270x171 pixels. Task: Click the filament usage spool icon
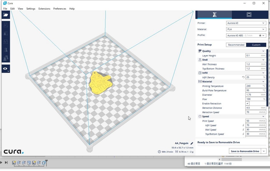tap(176, 152)
